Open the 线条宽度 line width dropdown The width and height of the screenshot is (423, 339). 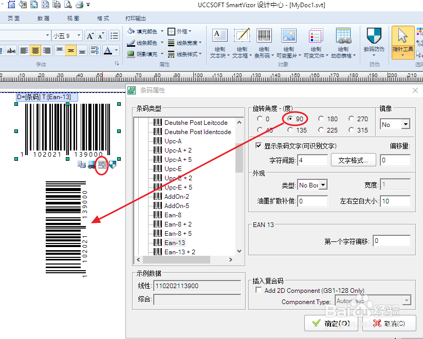coord(200,43)
